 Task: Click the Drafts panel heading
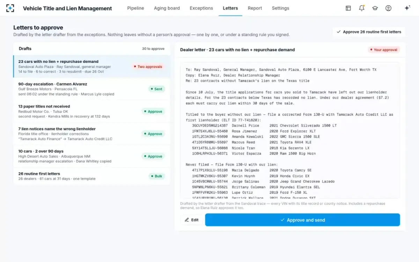25,49
